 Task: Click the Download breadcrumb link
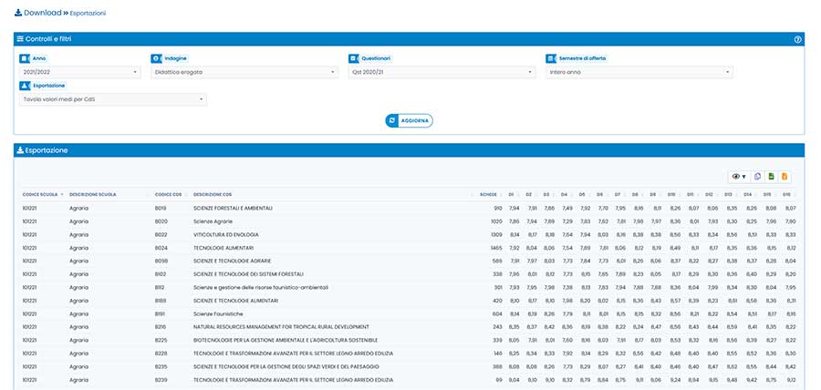click(43, 14)
